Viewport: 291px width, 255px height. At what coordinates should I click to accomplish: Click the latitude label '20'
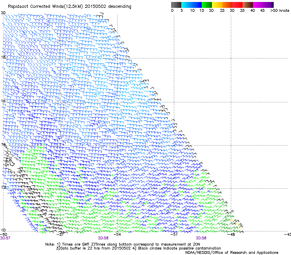[3, 13]
